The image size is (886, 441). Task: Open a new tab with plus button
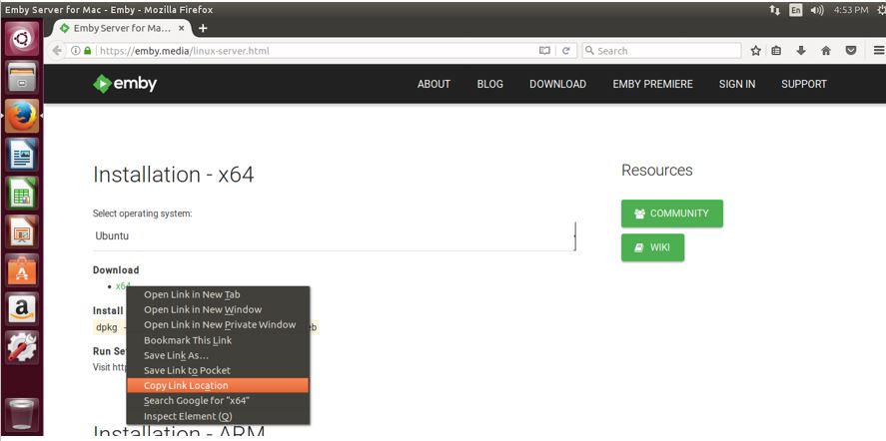click(203, 28)
